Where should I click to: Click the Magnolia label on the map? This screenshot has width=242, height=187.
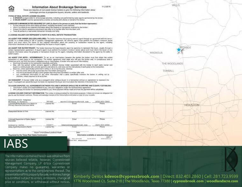(x=156, y=52)
